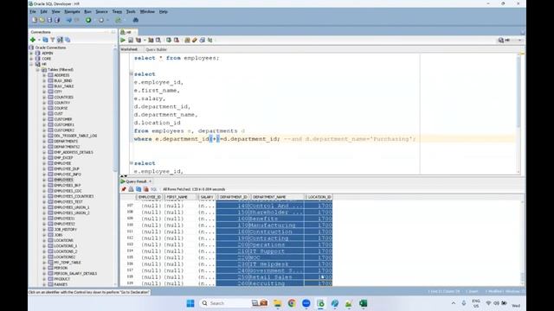Run the statement with the green play icon
The image size is (554, 311).
click(x=123, y=41)
